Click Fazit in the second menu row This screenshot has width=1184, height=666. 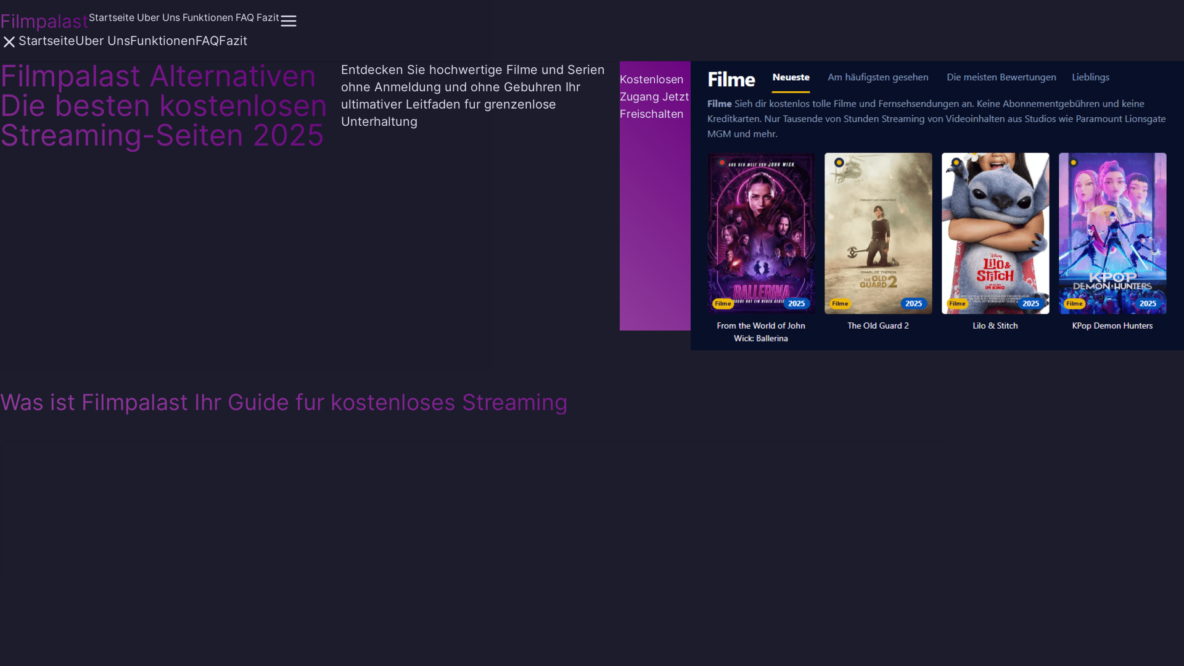click(x=234, y=41)
